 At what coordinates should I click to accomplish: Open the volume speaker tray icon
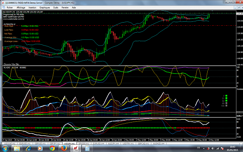[213, 149]
